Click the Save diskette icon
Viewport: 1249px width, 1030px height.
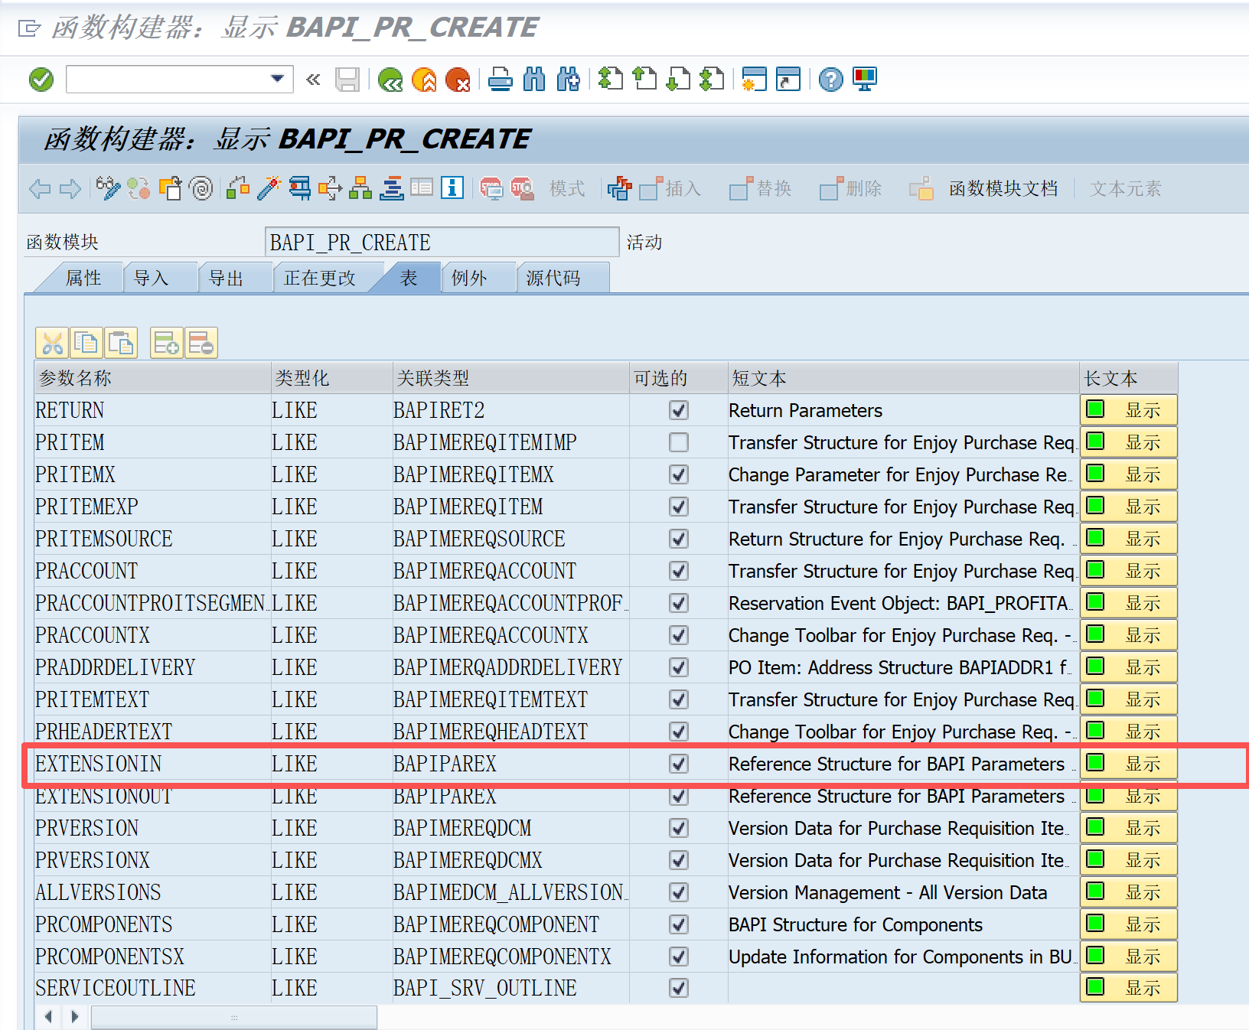[x=347, y=80]
